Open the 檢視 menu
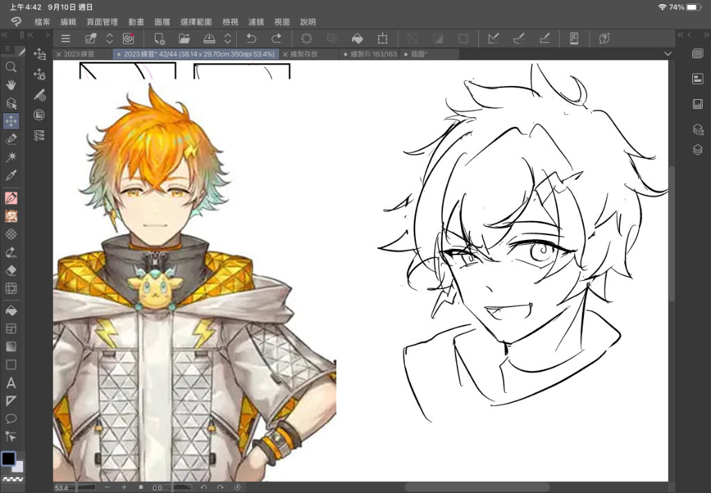The width and height of the screenshot is (711, 493). click(x=231, y=21)
